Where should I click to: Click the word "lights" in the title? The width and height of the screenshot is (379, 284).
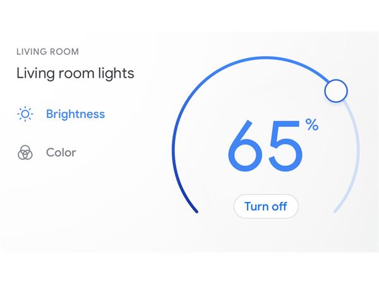click(115, 73)
